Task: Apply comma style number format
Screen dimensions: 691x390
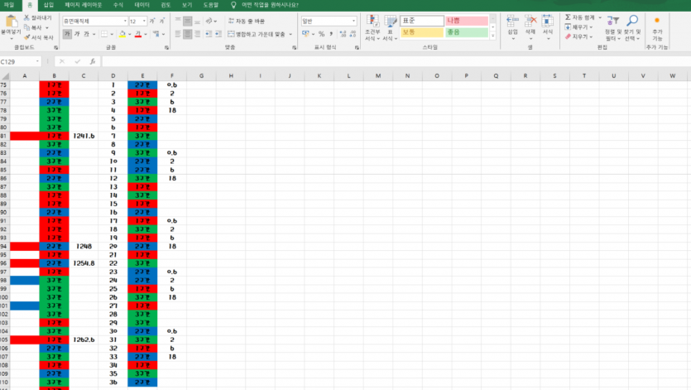Action: click(331, 34)
